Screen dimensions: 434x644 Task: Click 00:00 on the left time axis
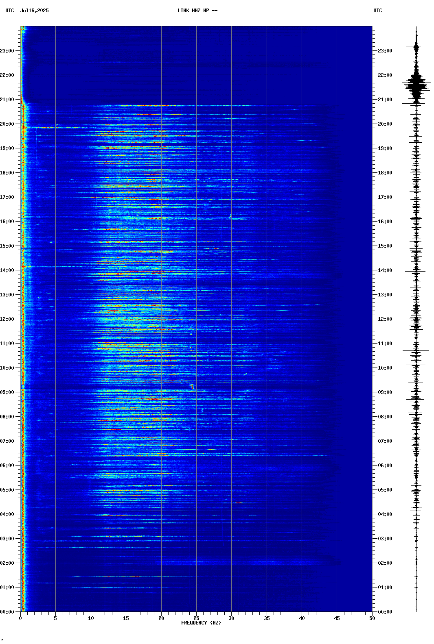tap(7, 612)
